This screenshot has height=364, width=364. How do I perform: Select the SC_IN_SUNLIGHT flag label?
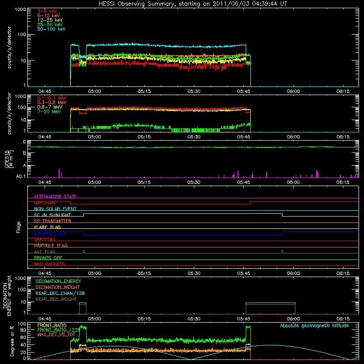coord(52,215)
